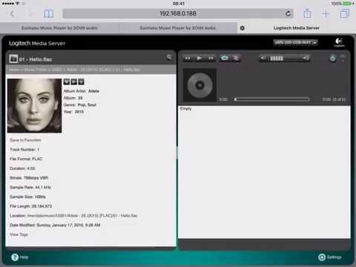Open Settings at the bottom right

(330, 257)
